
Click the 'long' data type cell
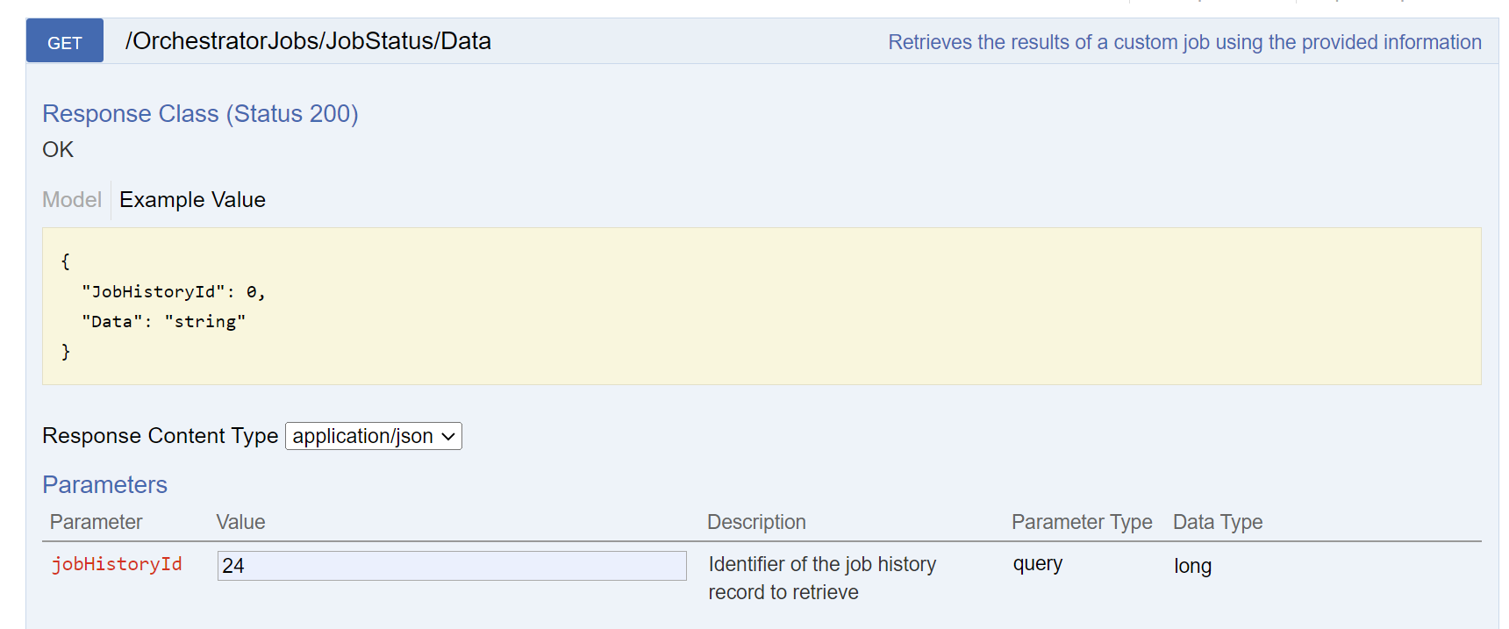pyautogui.click(x=1192, y=566)
